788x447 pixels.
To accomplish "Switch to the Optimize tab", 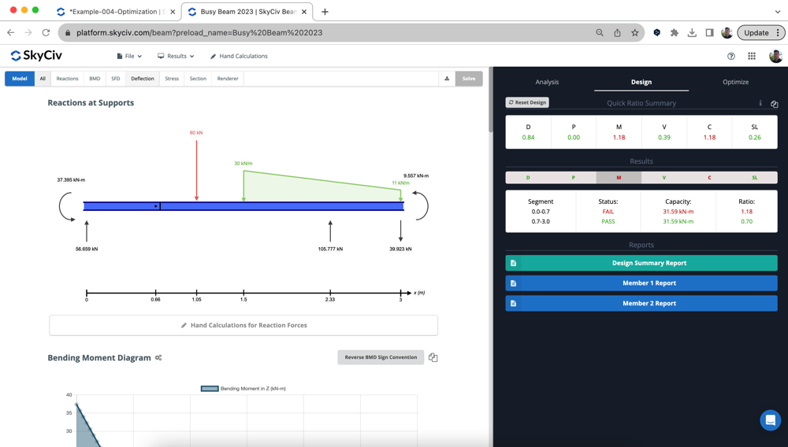I will pyautogui.click(x=735, y=82).
